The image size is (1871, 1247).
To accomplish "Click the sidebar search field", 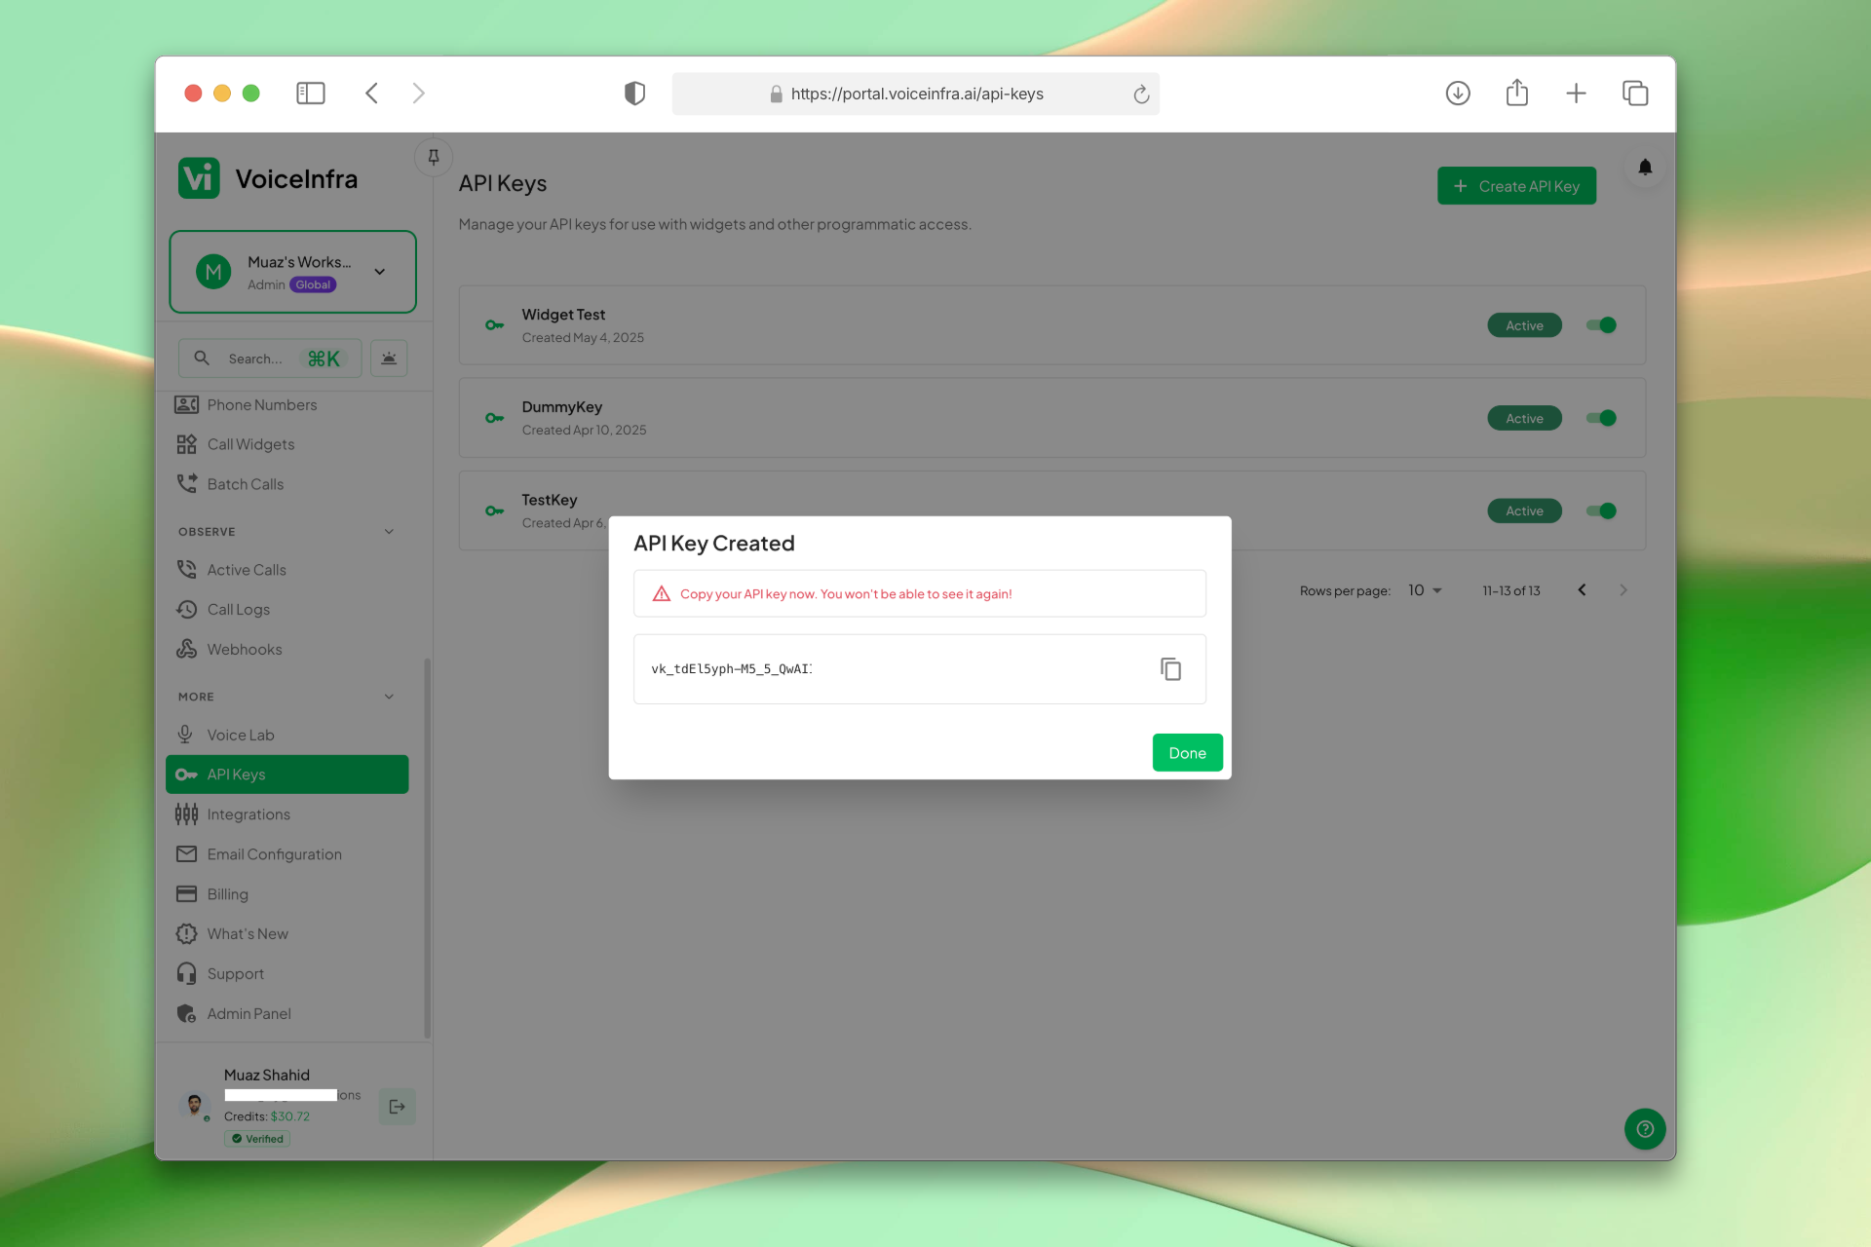I will (270, 359).
